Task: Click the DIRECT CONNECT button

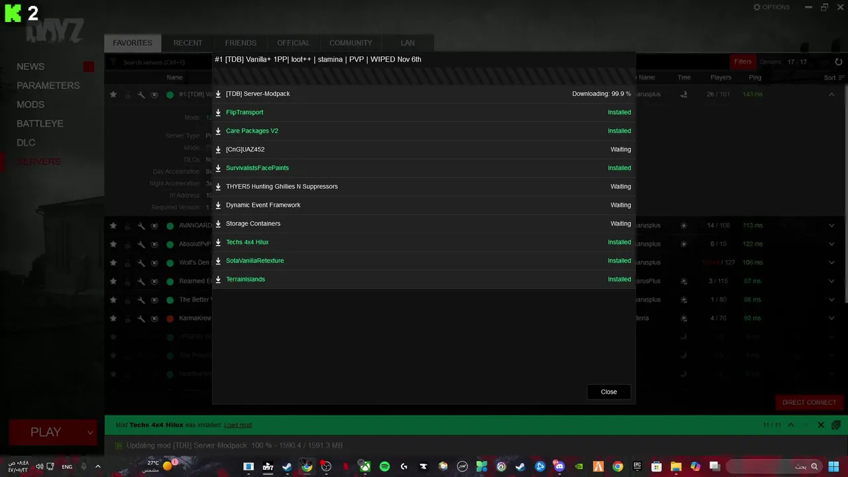Action: 809,403
